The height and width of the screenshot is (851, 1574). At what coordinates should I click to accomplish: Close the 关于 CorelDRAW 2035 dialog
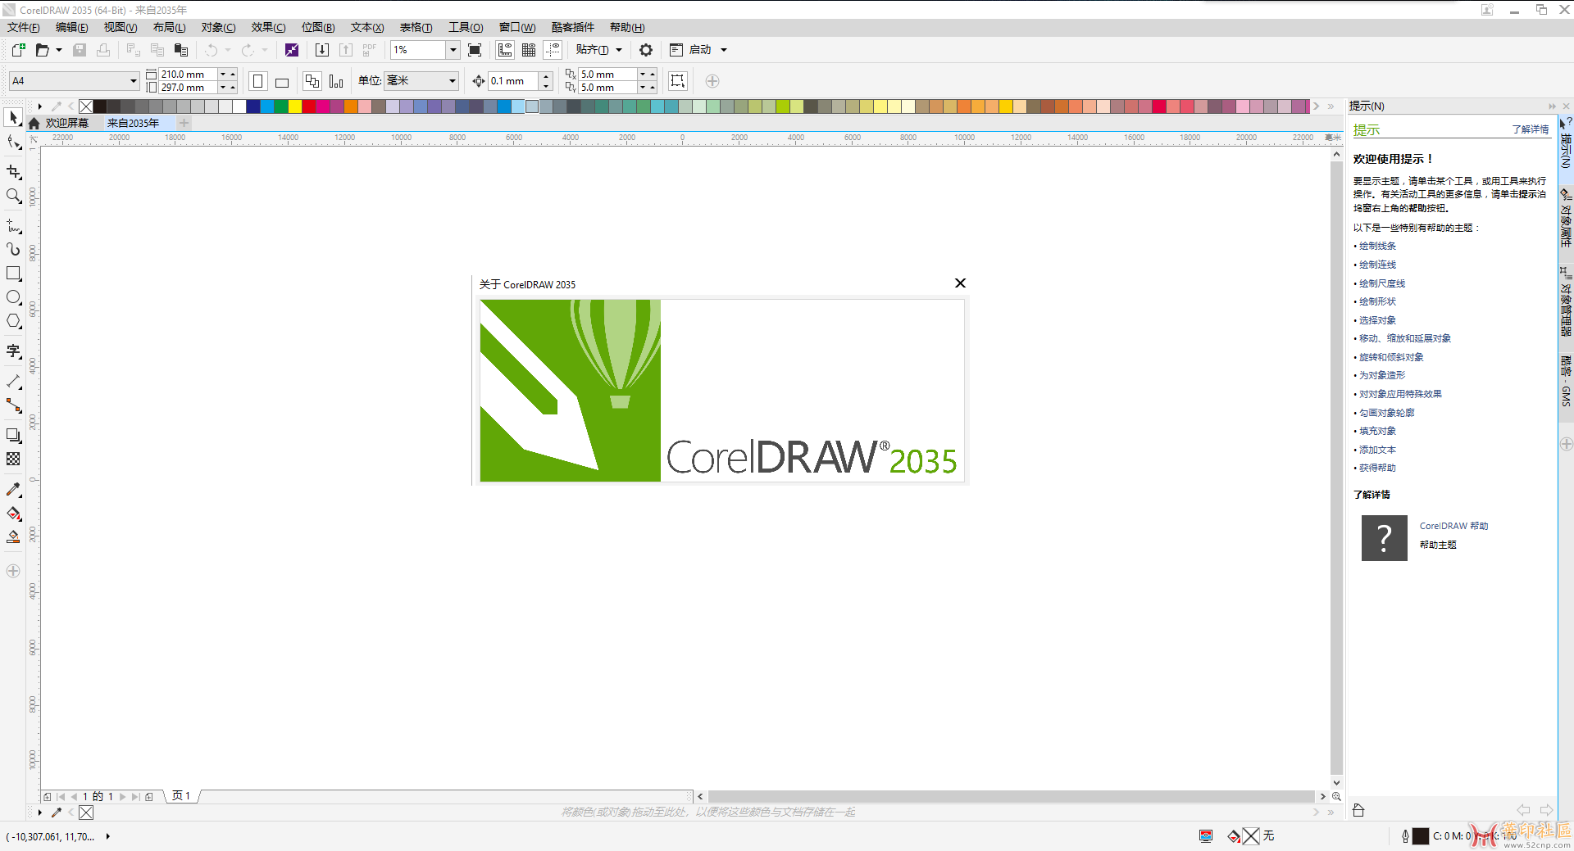pos(960,283)
